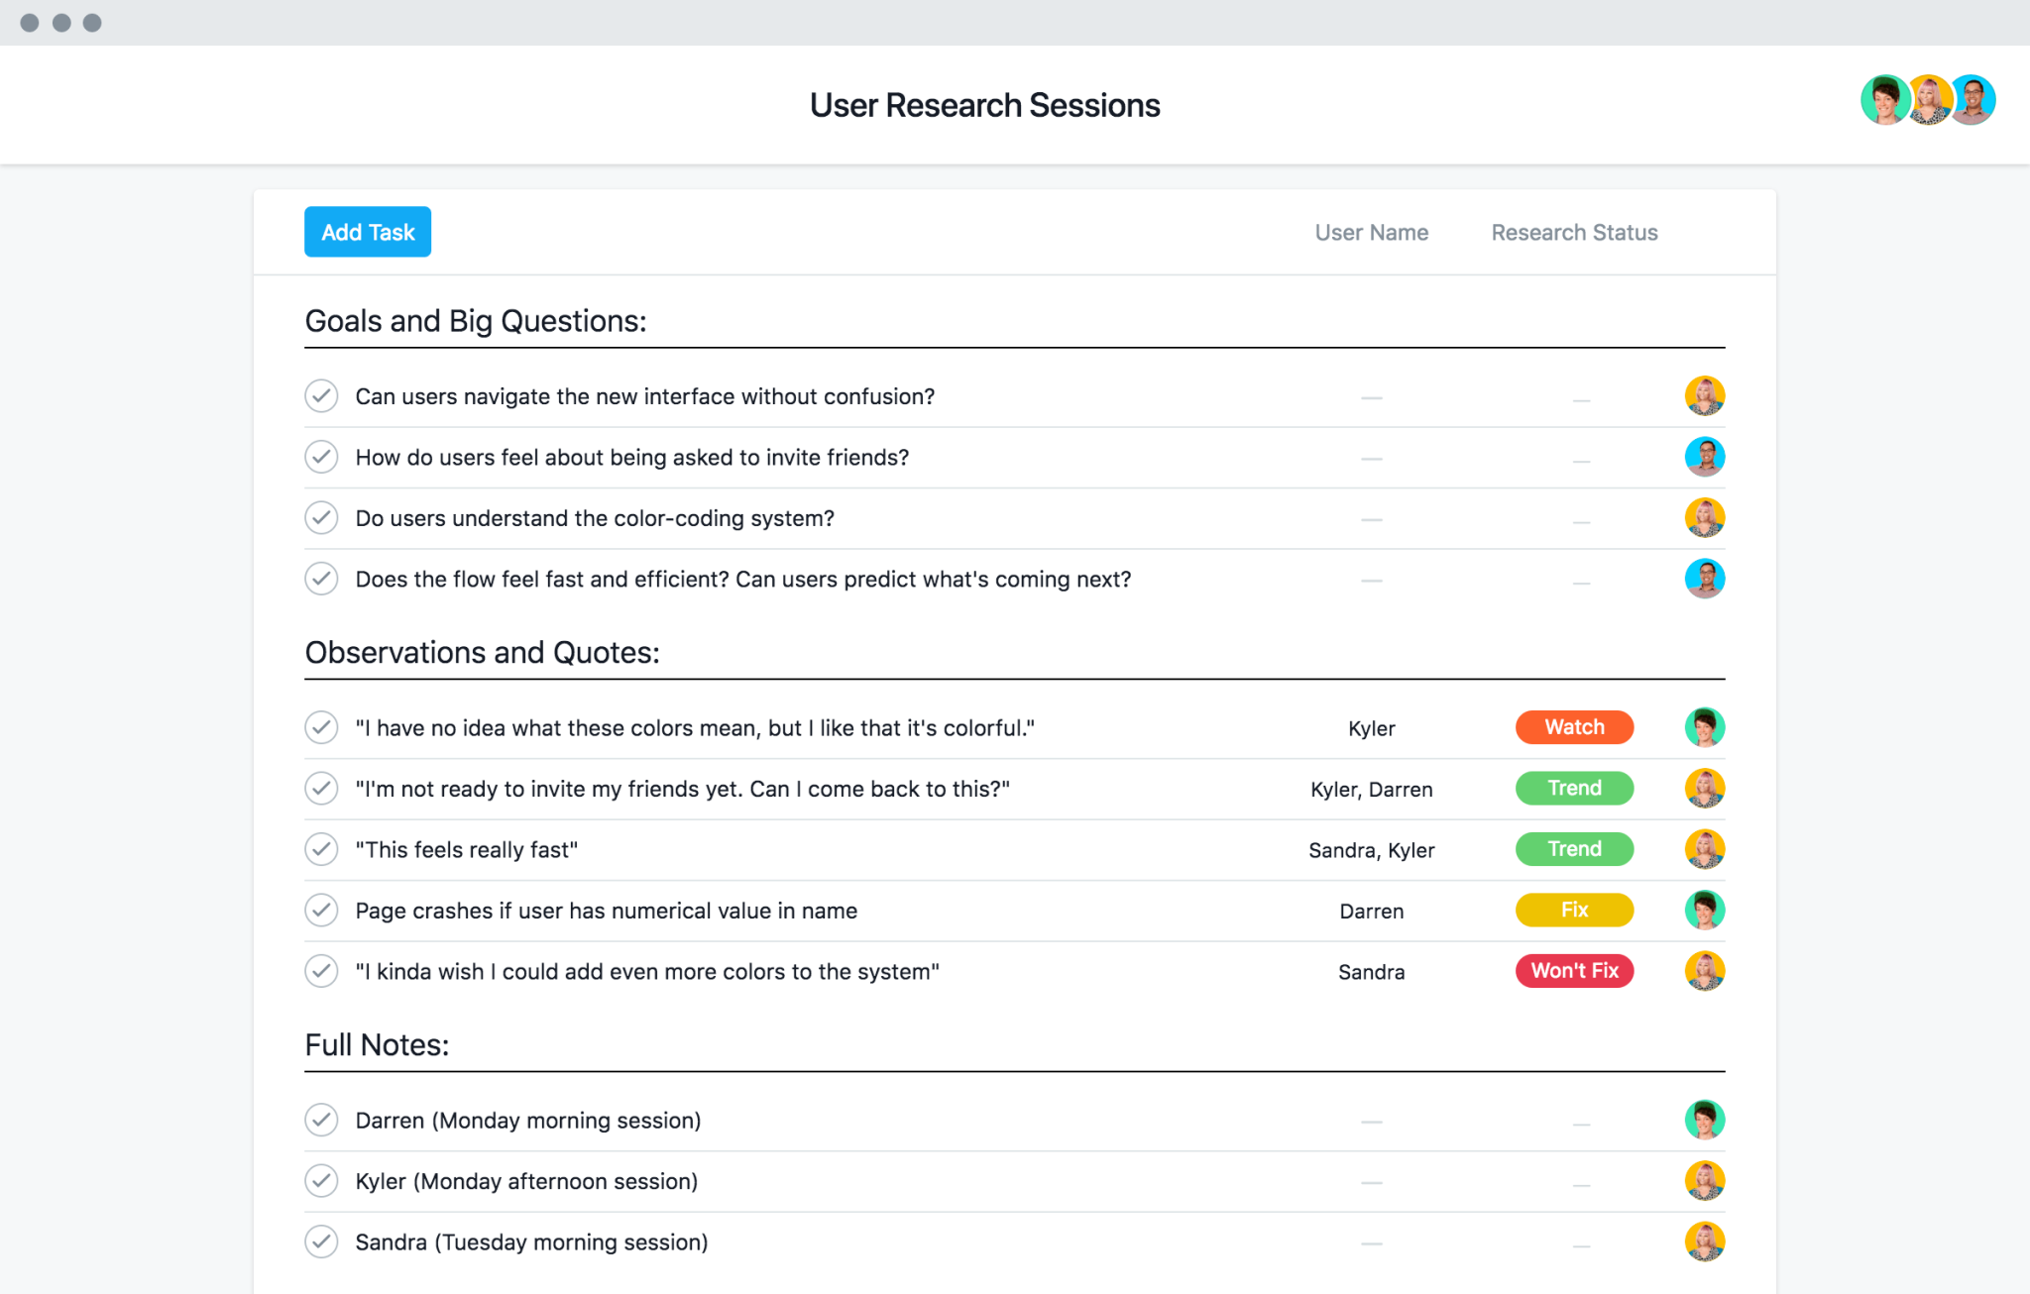This screenshot has width=2030, height=1294.
Task: Click the avatar on the 'This feels really fast' row
Action: tap(1704, 849)
